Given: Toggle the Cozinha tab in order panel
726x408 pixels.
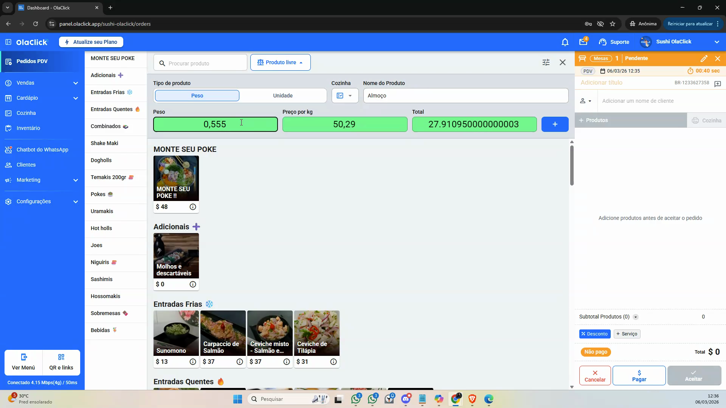Looking at the screenshot, I should (706, 121).
